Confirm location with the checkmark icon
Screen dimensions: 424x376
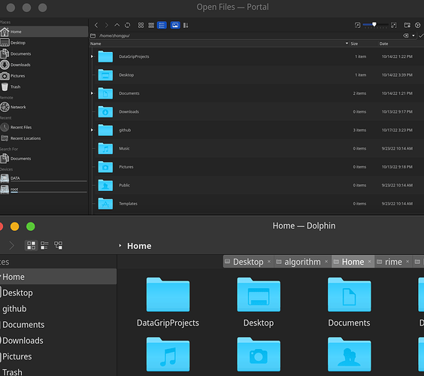(421, 35)
